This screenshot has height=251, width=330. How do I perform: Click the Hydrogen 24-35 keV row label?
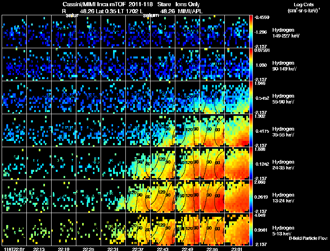[283, 165]
